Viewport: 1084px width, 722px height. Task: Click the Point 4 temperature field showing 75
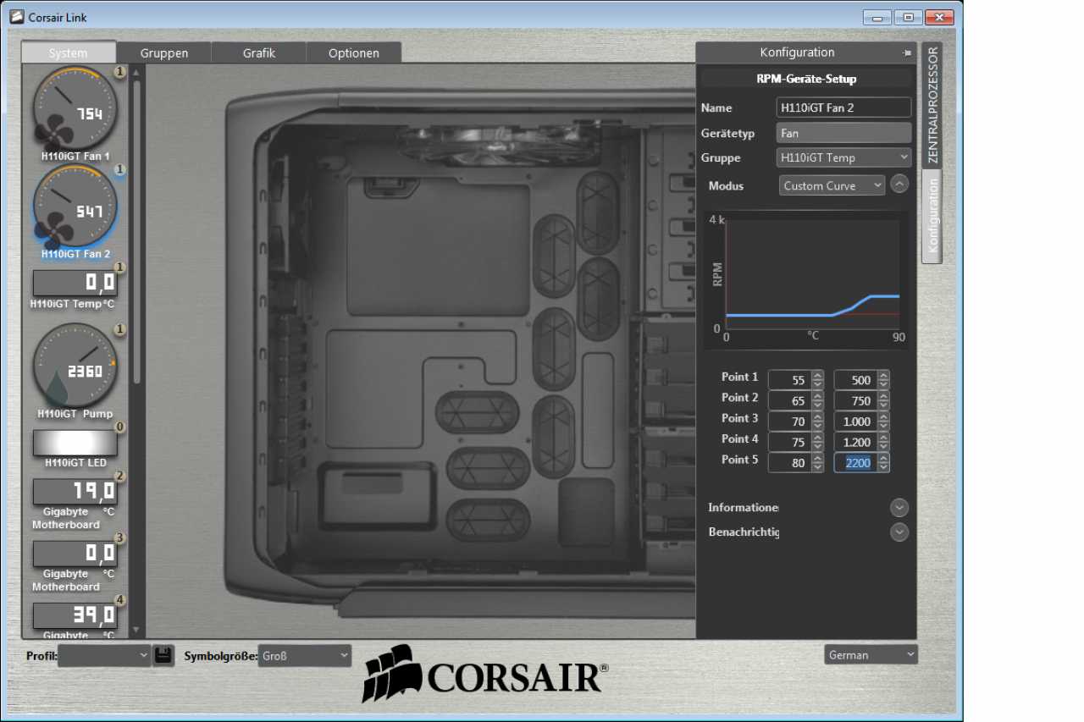[x=789, y=443]
